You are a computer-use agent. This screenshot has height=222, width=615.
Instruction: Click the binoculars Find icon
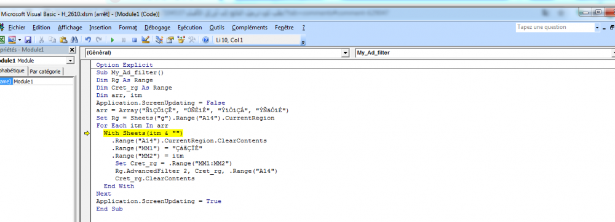[x=74, y=40]
